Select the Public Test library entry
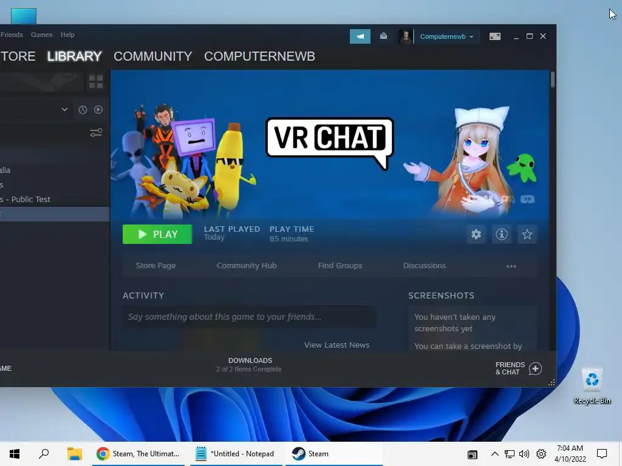Viewport: 622px width, 466px height. point(54,199)
